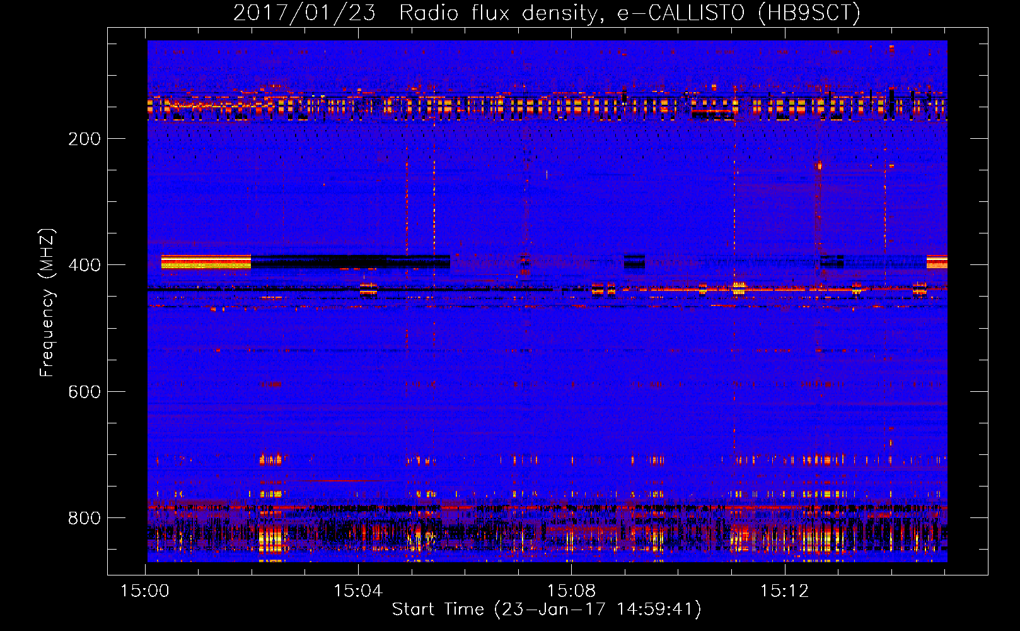Click the plot title '2017/01/23 Radio flux density'
Image resolution: width=1020 pixels, height=631 pixels.
(x=547, y=13)
